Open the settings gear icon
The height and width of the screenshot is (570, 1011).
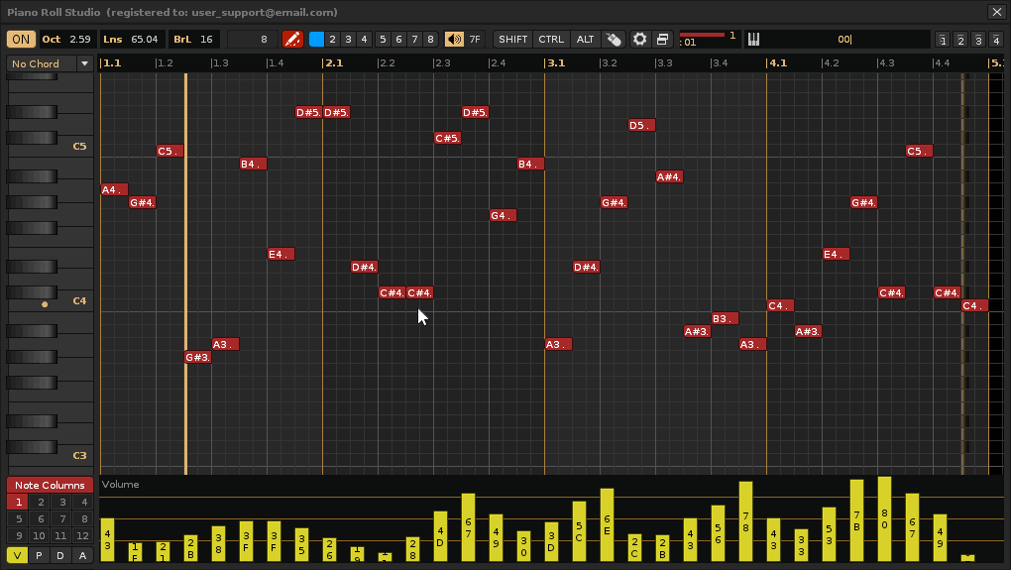(640, 40)
